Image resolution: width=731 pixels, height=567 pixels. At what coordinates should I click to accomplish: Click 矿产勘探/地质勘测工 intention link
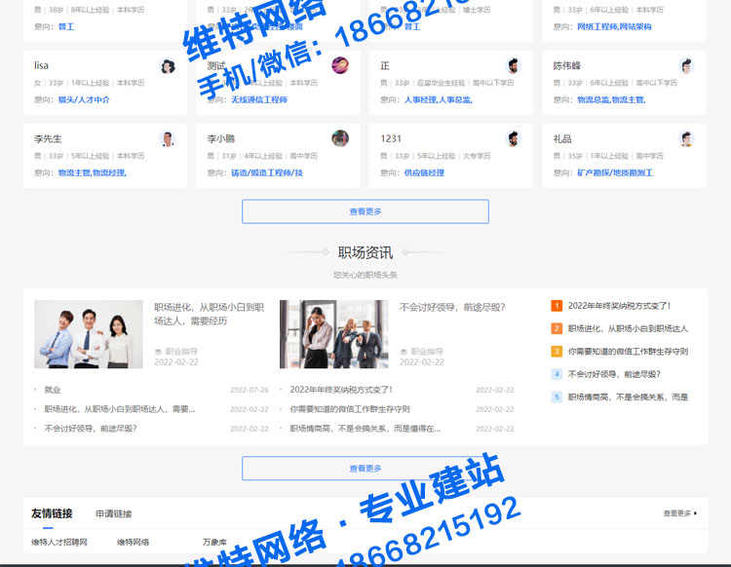pyautogui.click(x=615, y=172)
